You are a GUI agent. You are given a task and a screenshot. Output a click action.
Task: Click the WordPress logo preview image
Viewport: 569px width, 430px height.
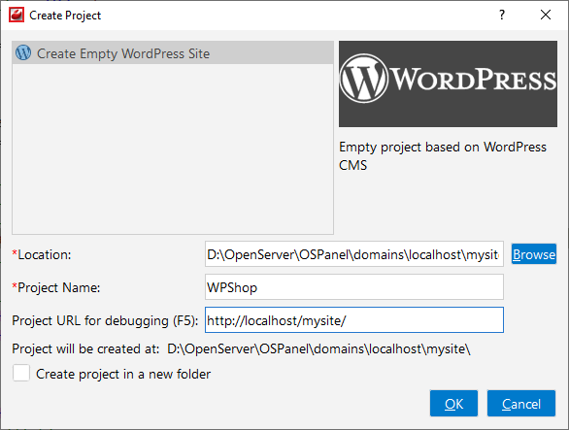point(448,83)
